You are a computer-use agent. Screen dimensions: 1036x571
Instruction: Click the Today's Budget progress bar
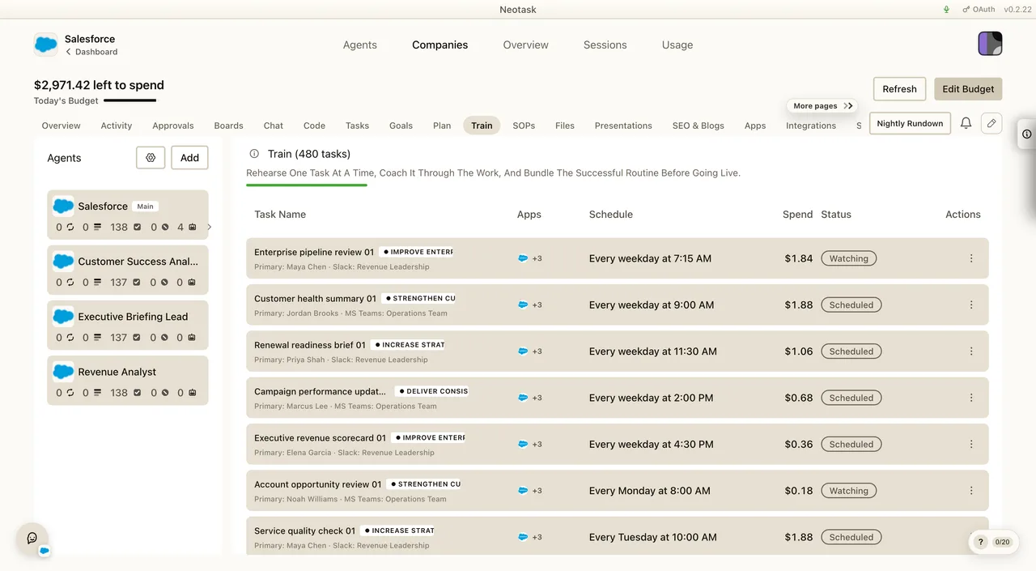tap(129, 100)
